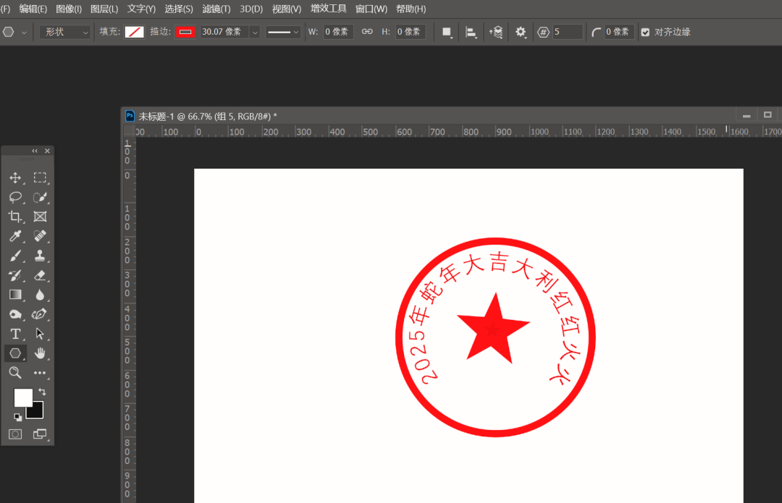Select the Brush tool
Image resolution: width=782 pixels, height=503 pixels.
point(15,255)
